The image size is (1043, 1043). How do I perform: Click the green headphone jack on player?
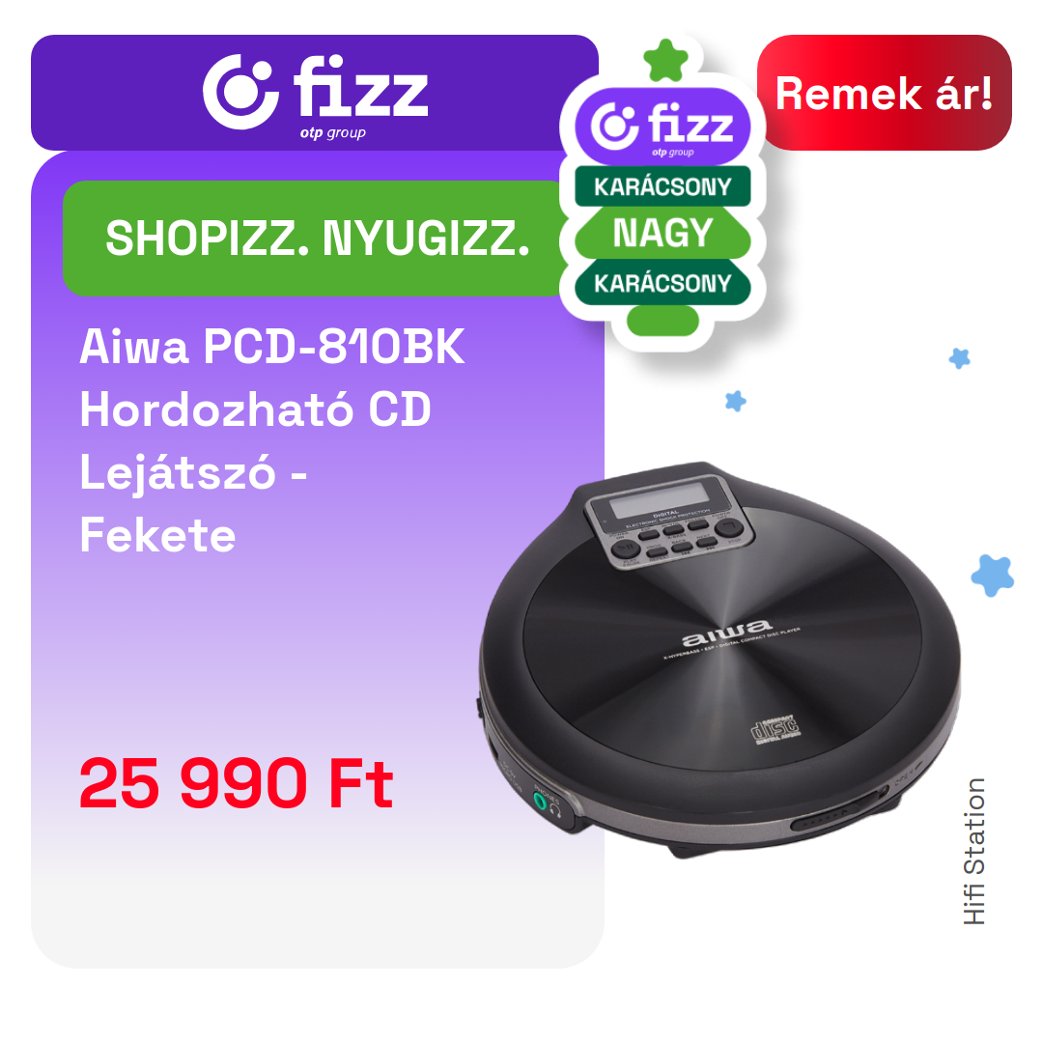(x=540, y=801)
